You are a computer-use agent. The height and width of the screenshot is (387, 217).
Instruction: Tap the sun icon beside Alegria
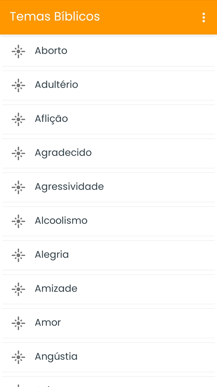[18, 255]
